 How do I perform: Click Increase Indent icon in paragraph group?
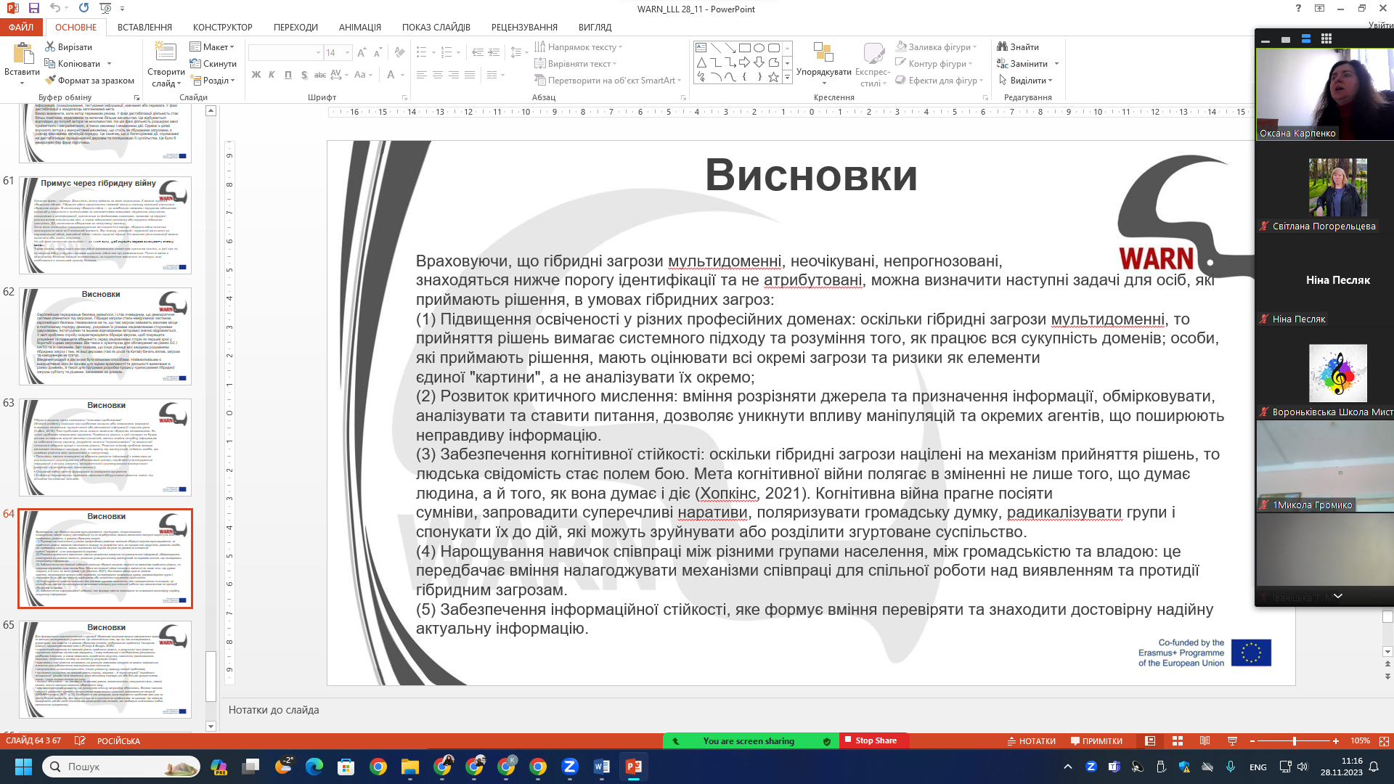[494, 52]
